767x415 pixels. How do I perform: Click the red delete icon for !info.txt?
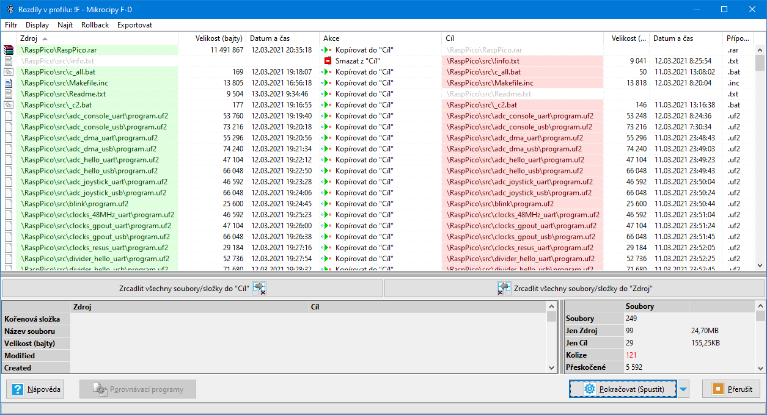click(x=328, y=61)
